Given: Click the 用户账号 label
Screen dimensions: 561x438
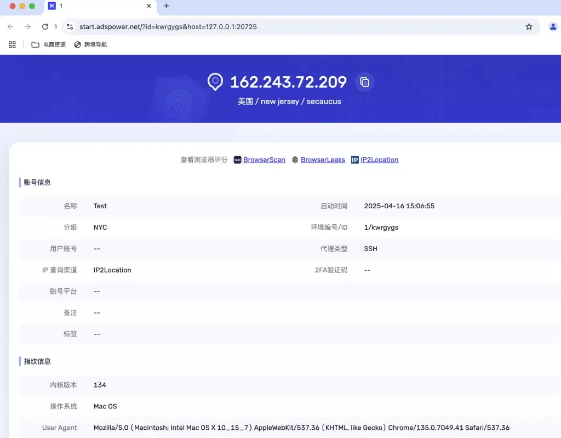Looking at the screenshot, I should coord(64,248).
